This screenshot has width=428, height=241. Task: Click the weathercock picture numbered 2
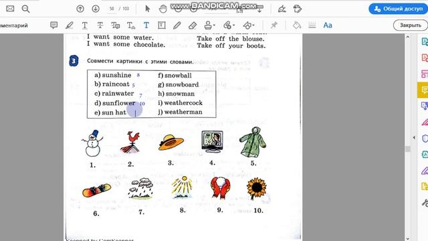tap(131, 142)
